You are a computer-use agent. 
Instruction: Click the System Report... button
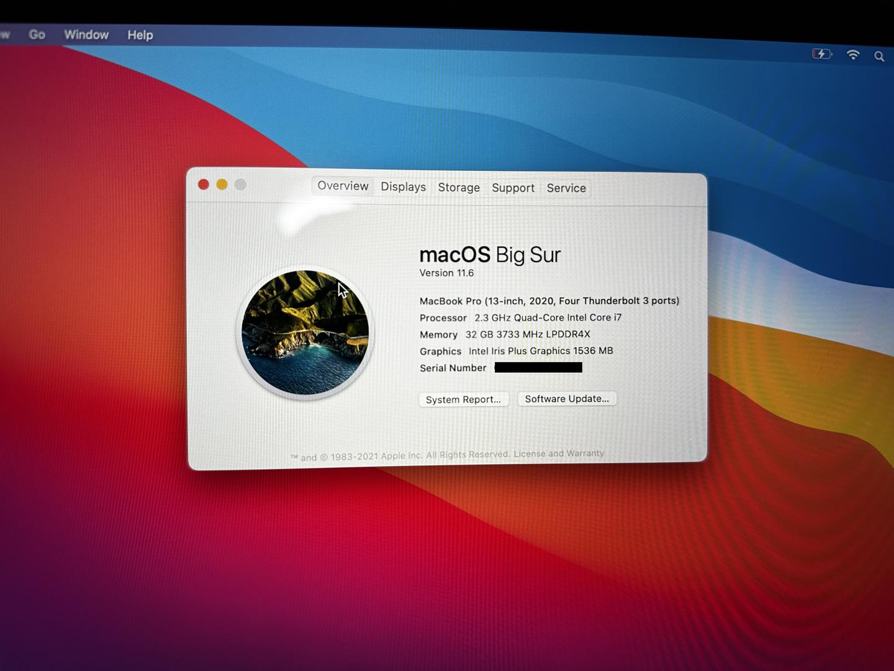(464, 399)
